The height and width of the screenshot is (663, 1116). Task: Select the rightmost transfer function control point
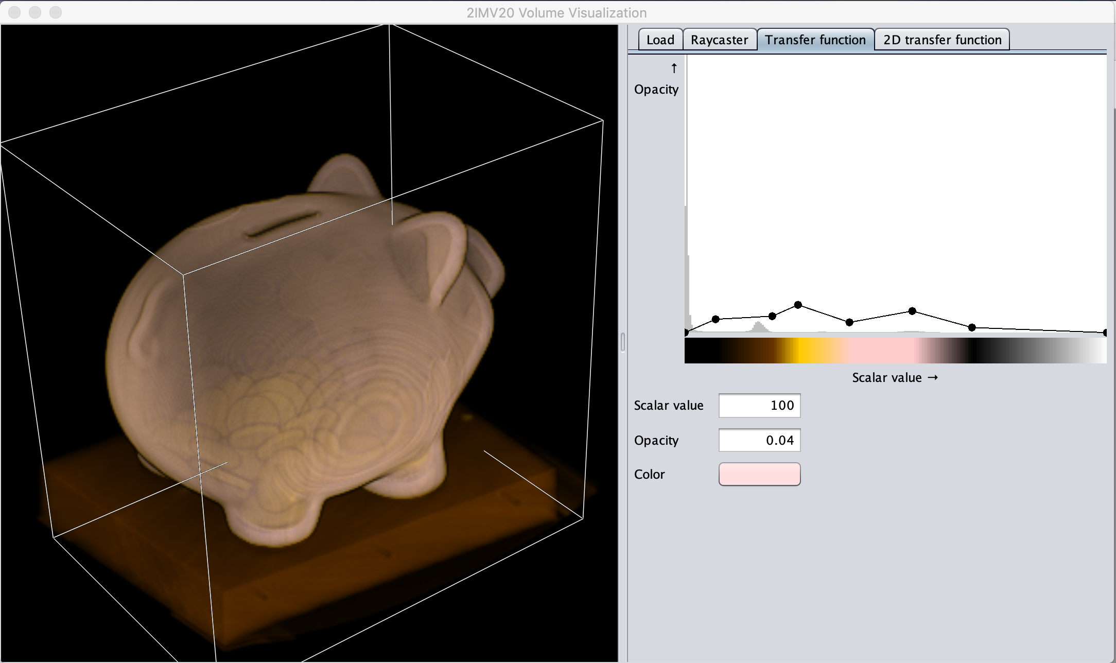1105,333
